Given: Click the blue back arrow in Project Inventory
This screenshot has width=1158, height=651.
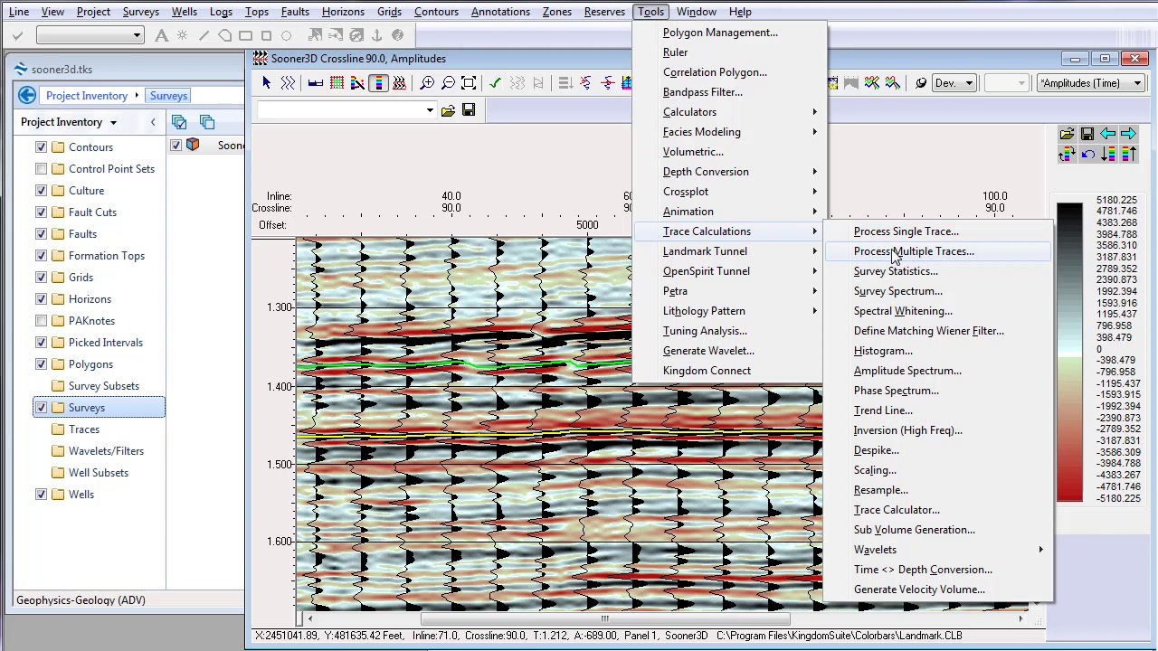Looking at the screenshot, I should coord(27,95).
